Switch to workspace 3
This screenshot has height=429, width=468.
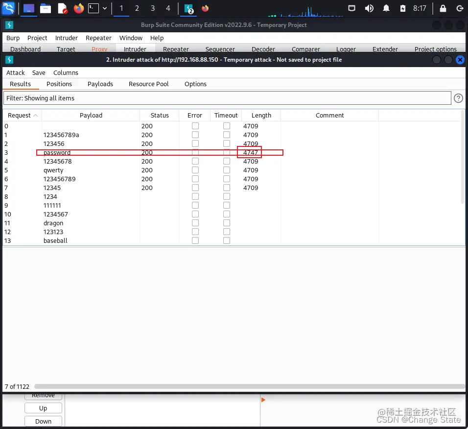153,8
